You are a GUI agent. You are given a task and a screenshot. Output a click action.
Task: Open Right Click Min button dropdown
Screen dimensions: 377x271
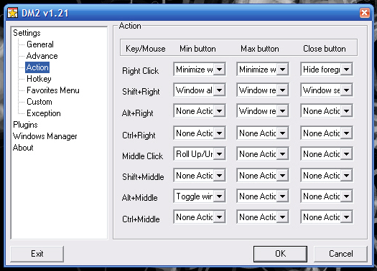pyautogui.click(x=219, y=70)
